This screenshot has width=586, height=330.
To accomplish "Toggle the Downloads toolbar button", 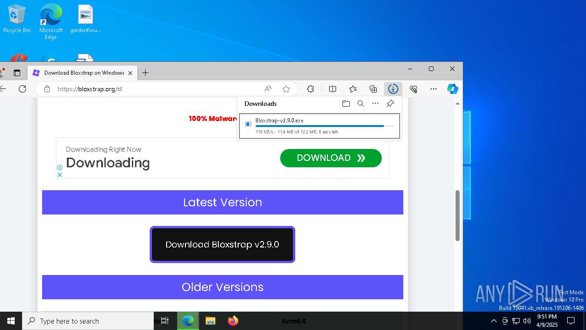I will click(393, 89).
